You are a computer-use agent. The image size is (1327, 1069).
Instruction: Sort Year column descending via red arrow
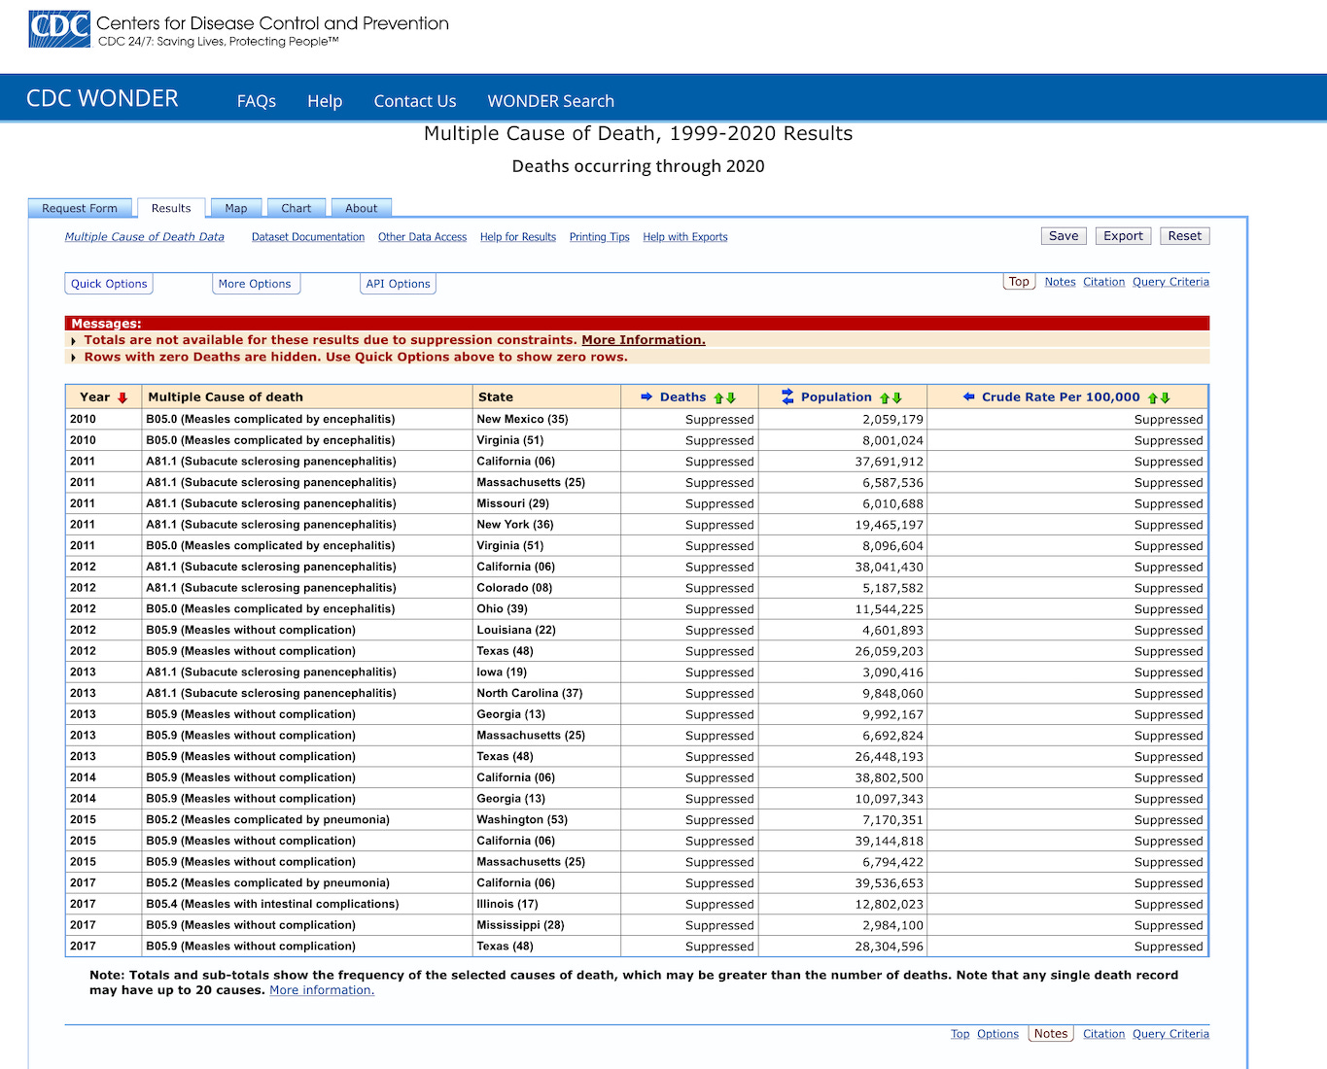pyautogui.click(x=122, y=397)
